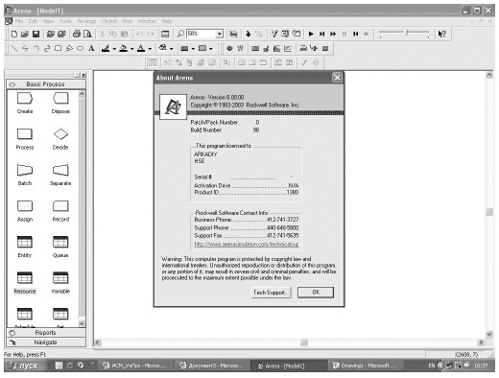Select the Create module in Basic Process

[25, 103]
